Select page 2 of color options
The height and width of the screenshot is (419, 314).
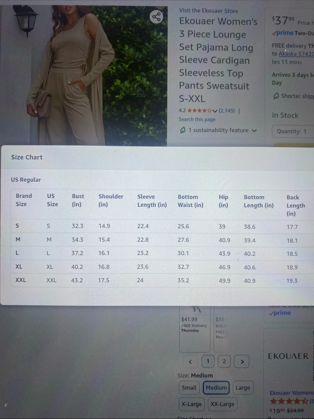click(x=224, y=361)
